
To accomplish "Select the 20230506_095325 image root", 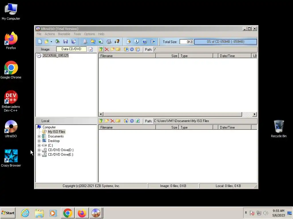I will point(56,56).
